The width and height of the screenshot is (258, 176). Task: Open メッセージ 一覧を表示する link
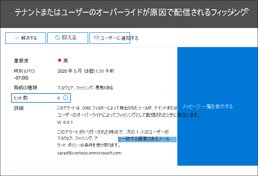pyautogui.click(x=207, y=106)
